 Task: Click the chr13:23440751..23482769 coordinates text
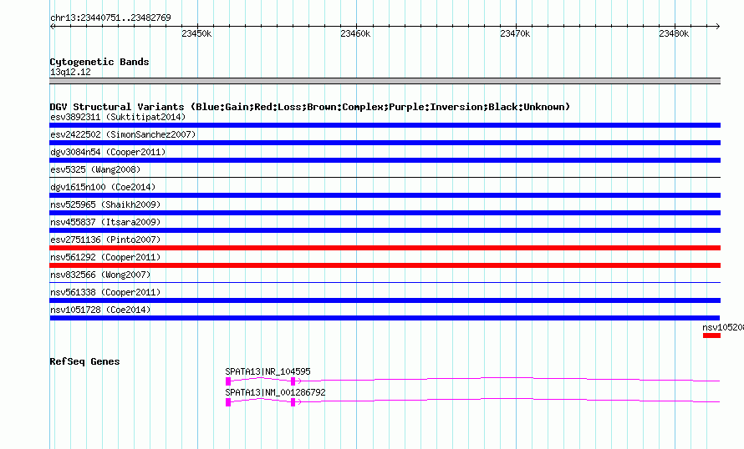pos(110,18)
